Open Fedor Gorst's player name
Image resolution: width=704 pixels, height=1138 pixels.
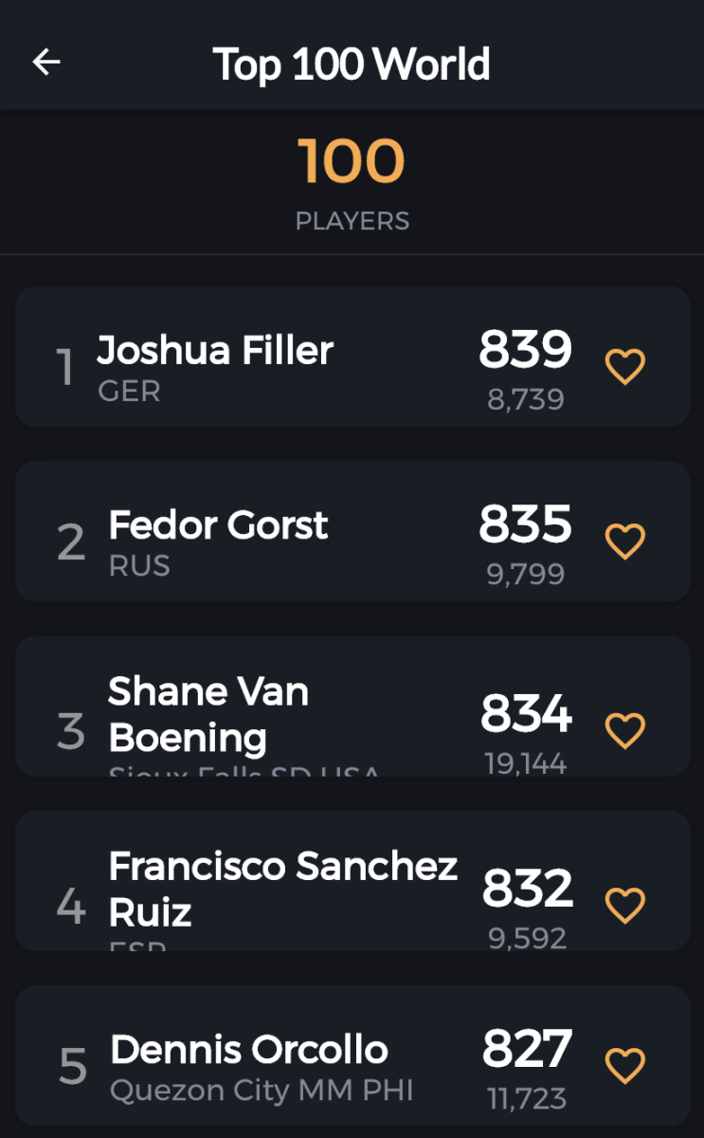tap(218, 524)
